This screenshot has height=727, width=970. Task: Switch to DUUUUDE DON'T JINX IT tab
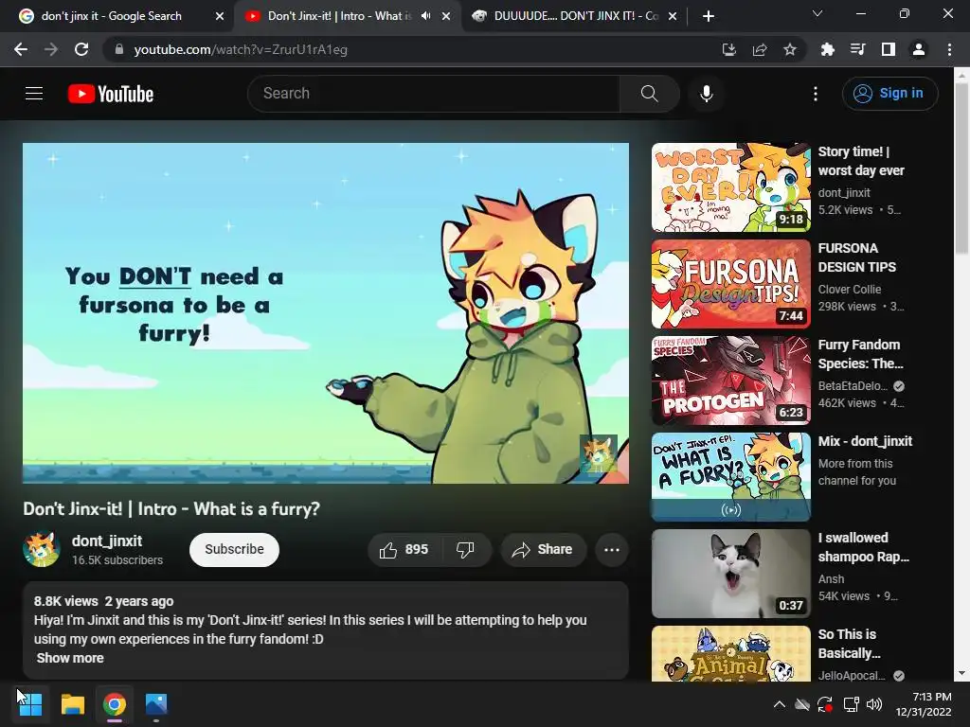coord(574,16)
